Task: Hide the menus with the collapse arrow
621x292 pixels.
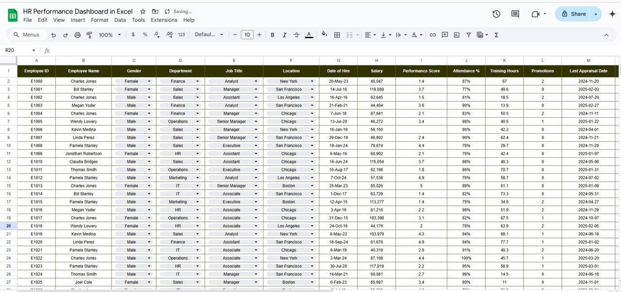Action: click(606, 35)
